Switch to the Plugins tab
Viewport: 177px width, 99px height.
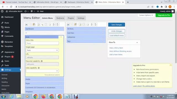[x=71, y=18]
